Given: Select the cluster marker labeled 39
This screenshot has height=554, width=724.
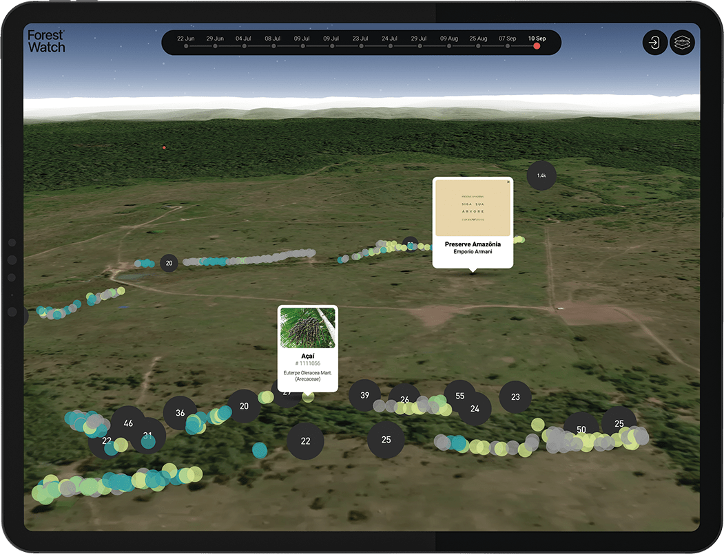Looking at the screenshot, I should coord(364,395).
